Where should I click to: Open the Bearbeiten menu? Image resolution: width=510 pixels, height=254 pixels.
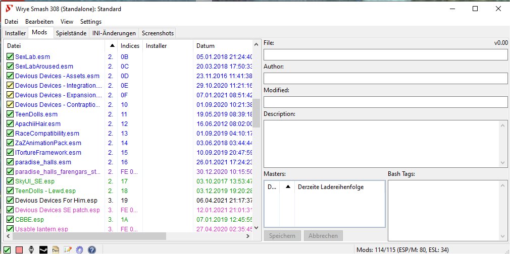[x=39, y=22]
